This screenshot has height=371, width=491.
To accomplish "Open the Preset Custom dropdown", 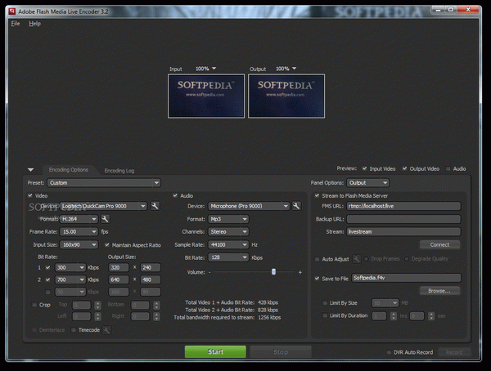I will pyautogui.click(x=104, y=183).
